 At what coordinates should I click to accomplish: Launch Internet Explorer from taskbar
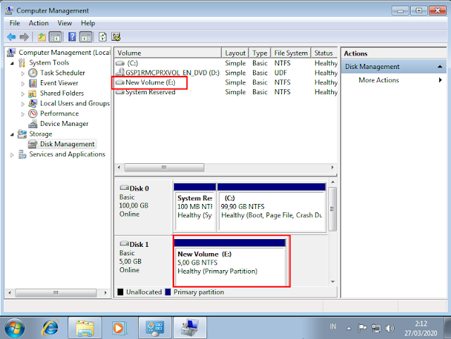coord(50,328)
